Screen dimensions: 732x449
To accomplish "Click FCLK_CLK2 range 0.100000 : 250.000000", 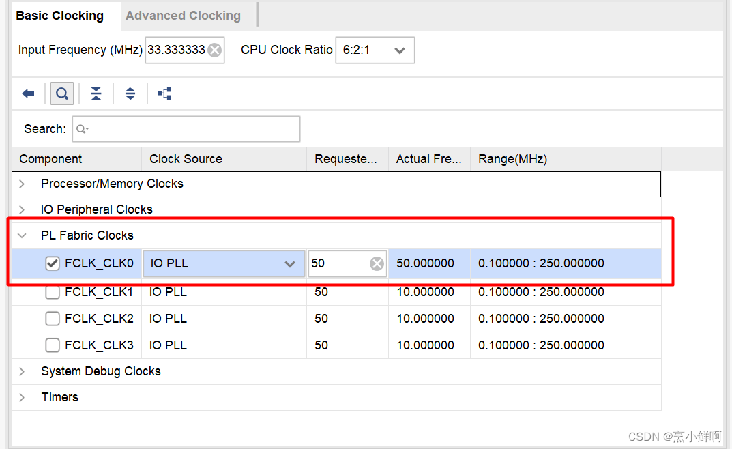I will 541,319.
